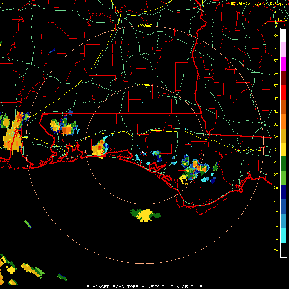Select the dark green legend swatch

[284, 163]
